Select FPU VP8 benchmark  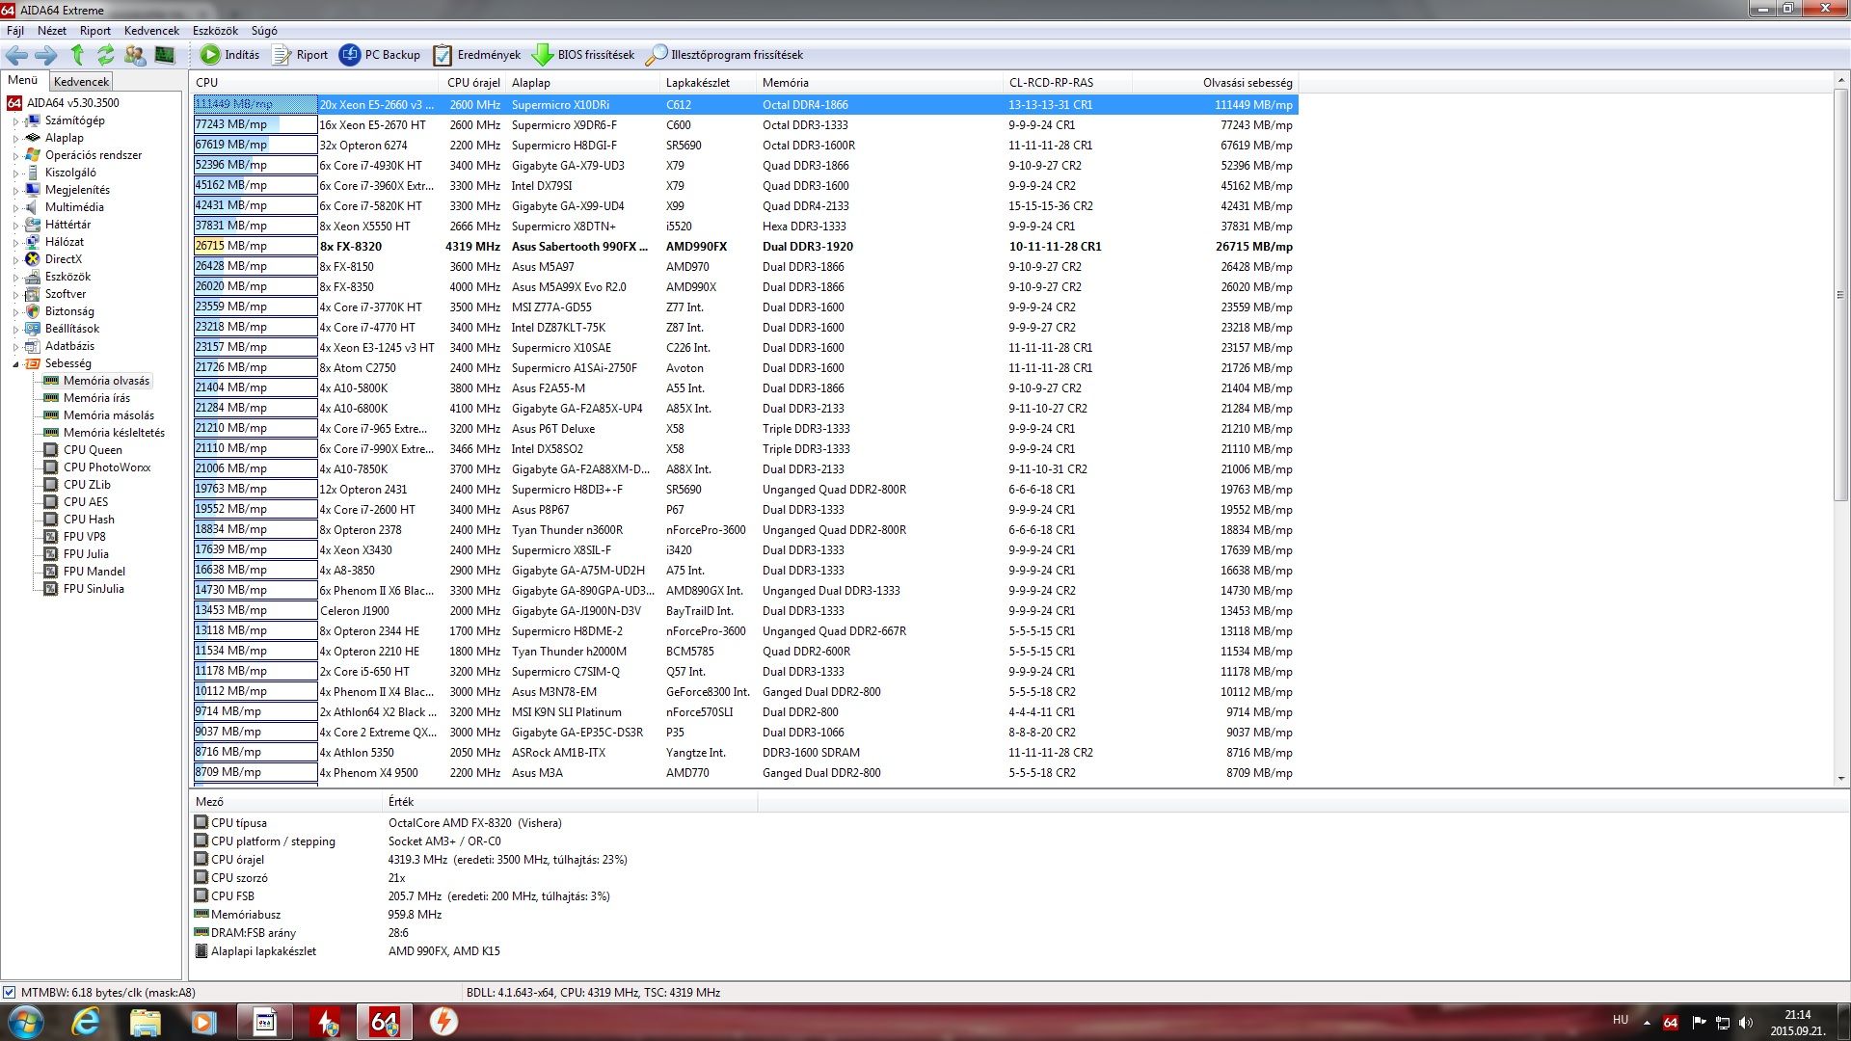click(85, 537)
